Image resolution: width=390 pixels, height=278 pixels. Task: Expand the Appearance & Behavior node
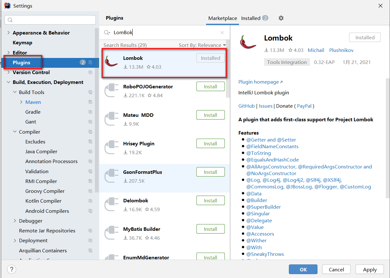tap(8, 33)
